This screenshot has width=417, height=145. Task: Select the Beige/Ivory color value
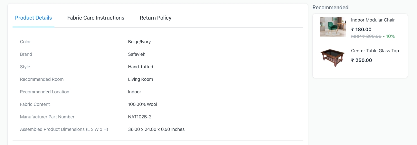(139, 42)
